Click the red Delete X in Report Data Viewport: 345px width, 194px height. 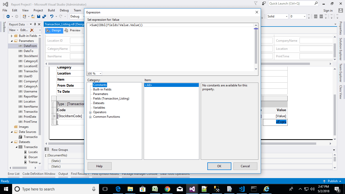(x=32, y=30)
